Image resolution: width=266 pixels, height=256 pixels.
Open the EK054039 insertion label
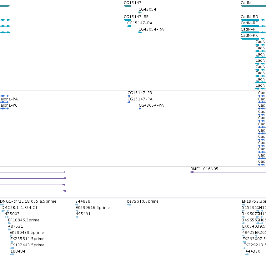[x=254, y=226]
